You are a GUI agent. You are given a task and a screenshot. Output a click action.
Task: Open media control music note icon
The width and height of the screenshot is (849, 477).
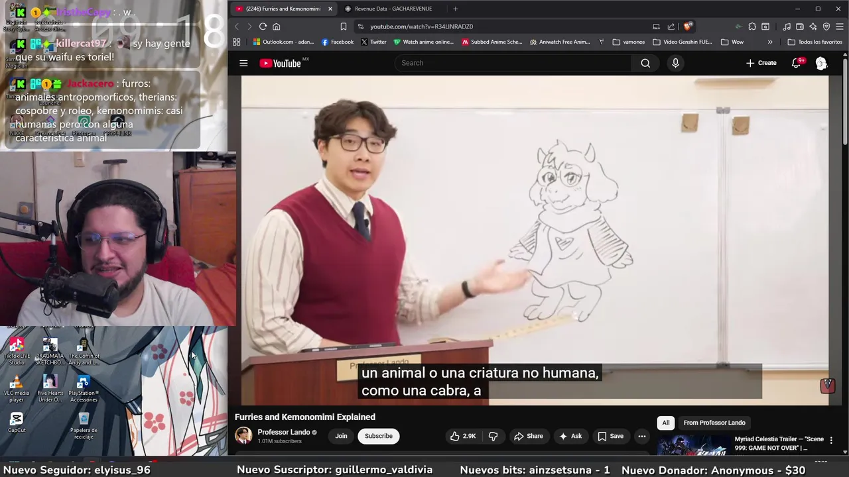[787, 26]
